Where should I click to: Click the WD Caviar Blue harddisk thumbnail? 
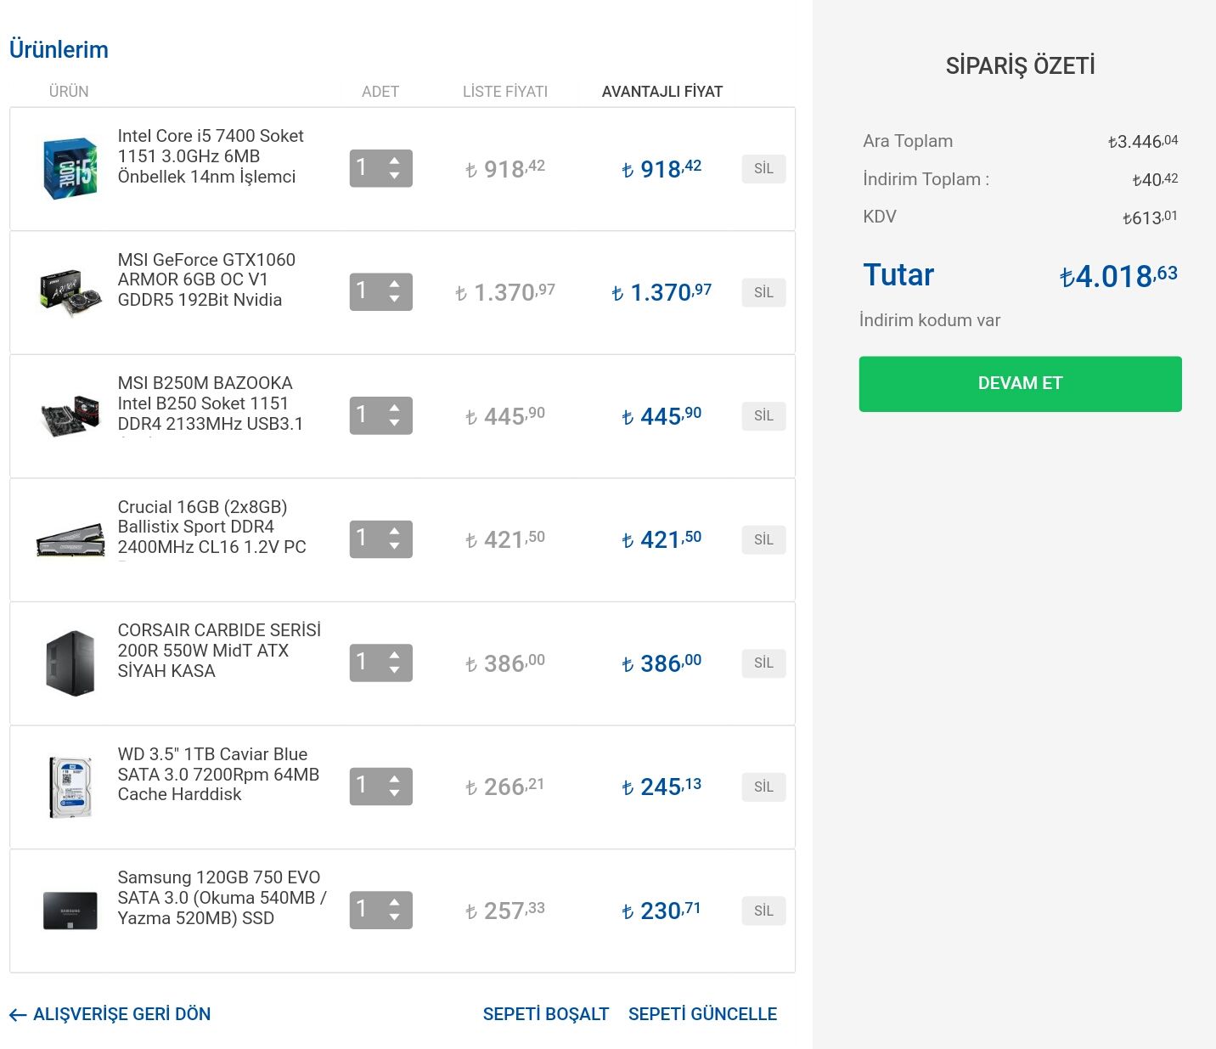point(70,787)
